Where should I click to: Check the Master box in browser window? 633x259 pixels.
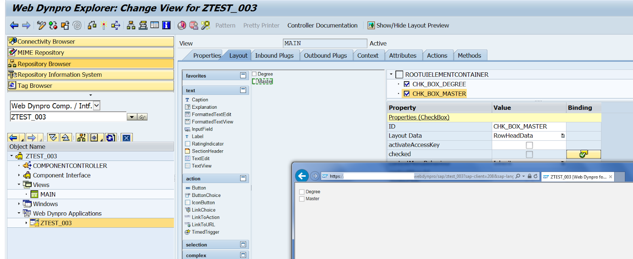[x=302, y=199]
